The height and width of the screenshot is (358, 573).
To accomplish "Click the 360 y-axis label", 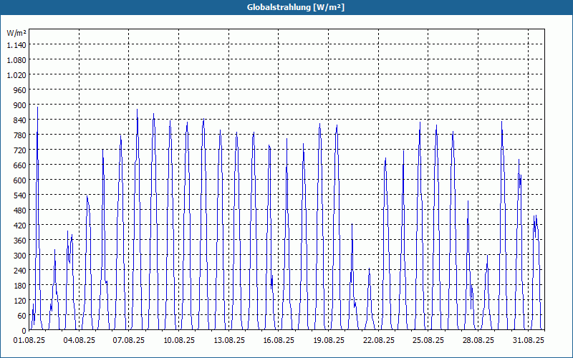I will pyautogui.click(x=20, y=241).
